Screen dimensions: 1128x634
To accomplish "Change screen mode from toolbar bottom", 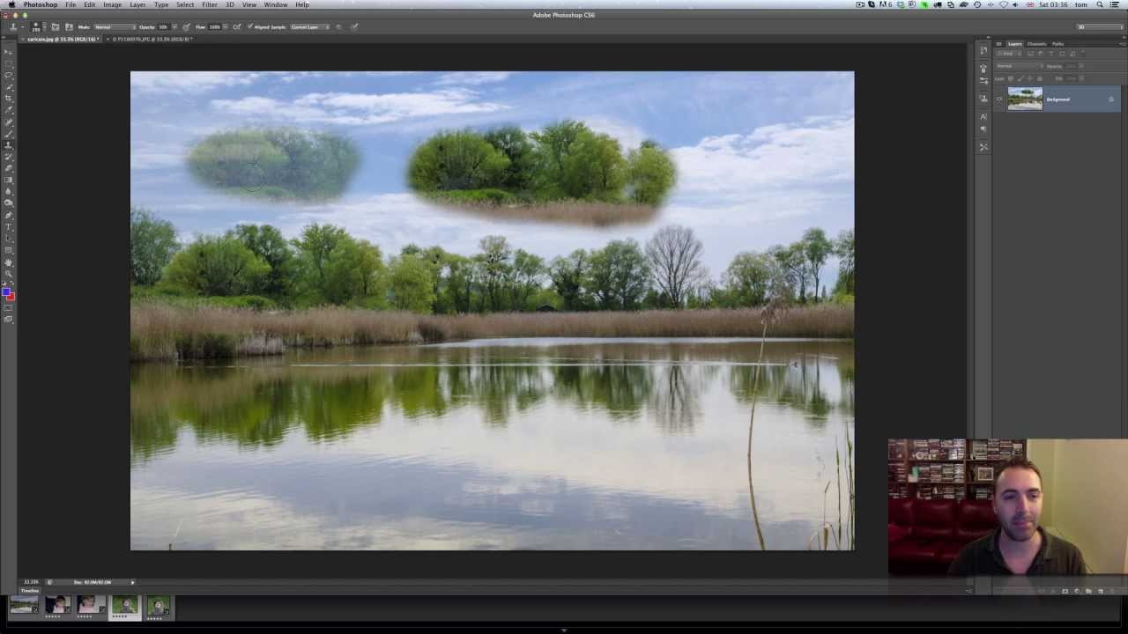I will pos(9,319).
